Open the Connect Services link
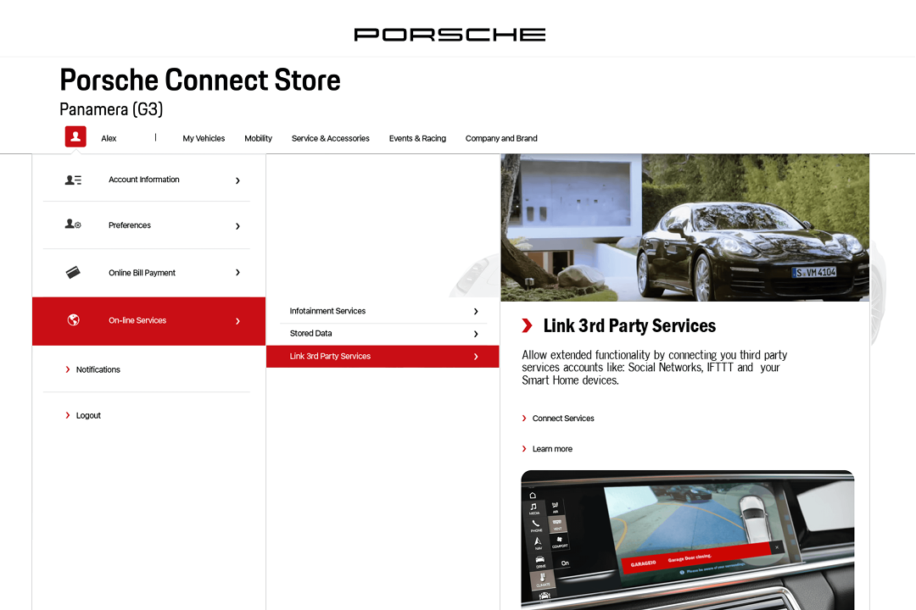Image resolution: width=916 pixels, height=610 pixels. coord(563,419)
